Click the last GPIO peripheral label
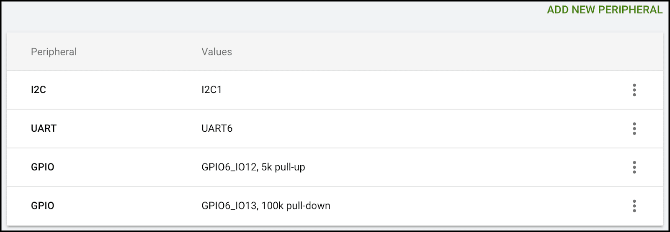This screenshot has width=670, height=232. click(x=43, y=206)
